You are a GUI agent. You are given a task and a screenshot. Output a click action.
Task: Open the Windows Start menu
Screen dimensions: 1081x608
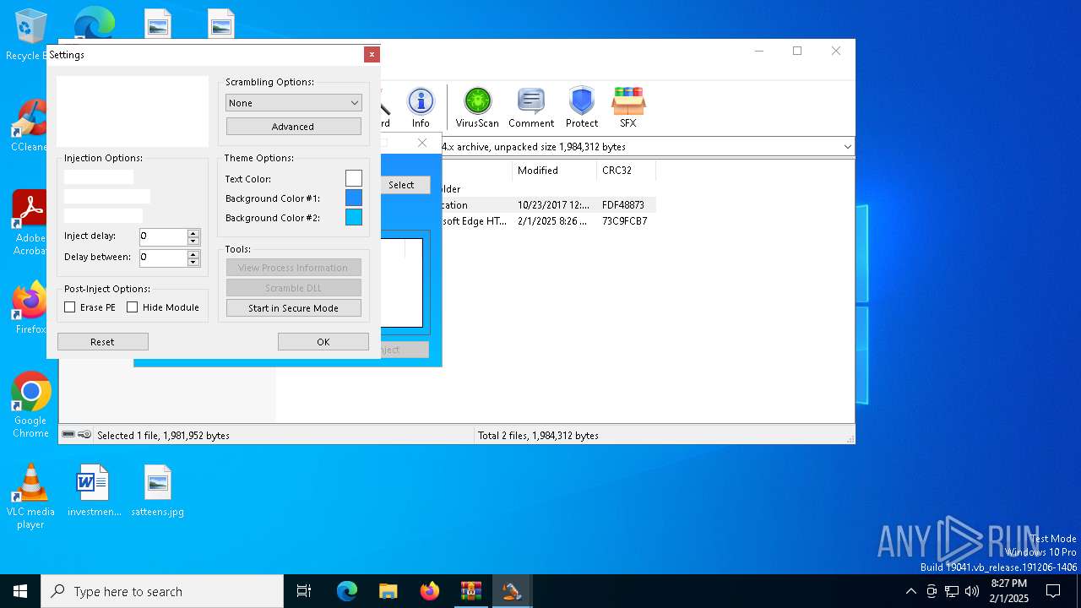tap(20, 591)
